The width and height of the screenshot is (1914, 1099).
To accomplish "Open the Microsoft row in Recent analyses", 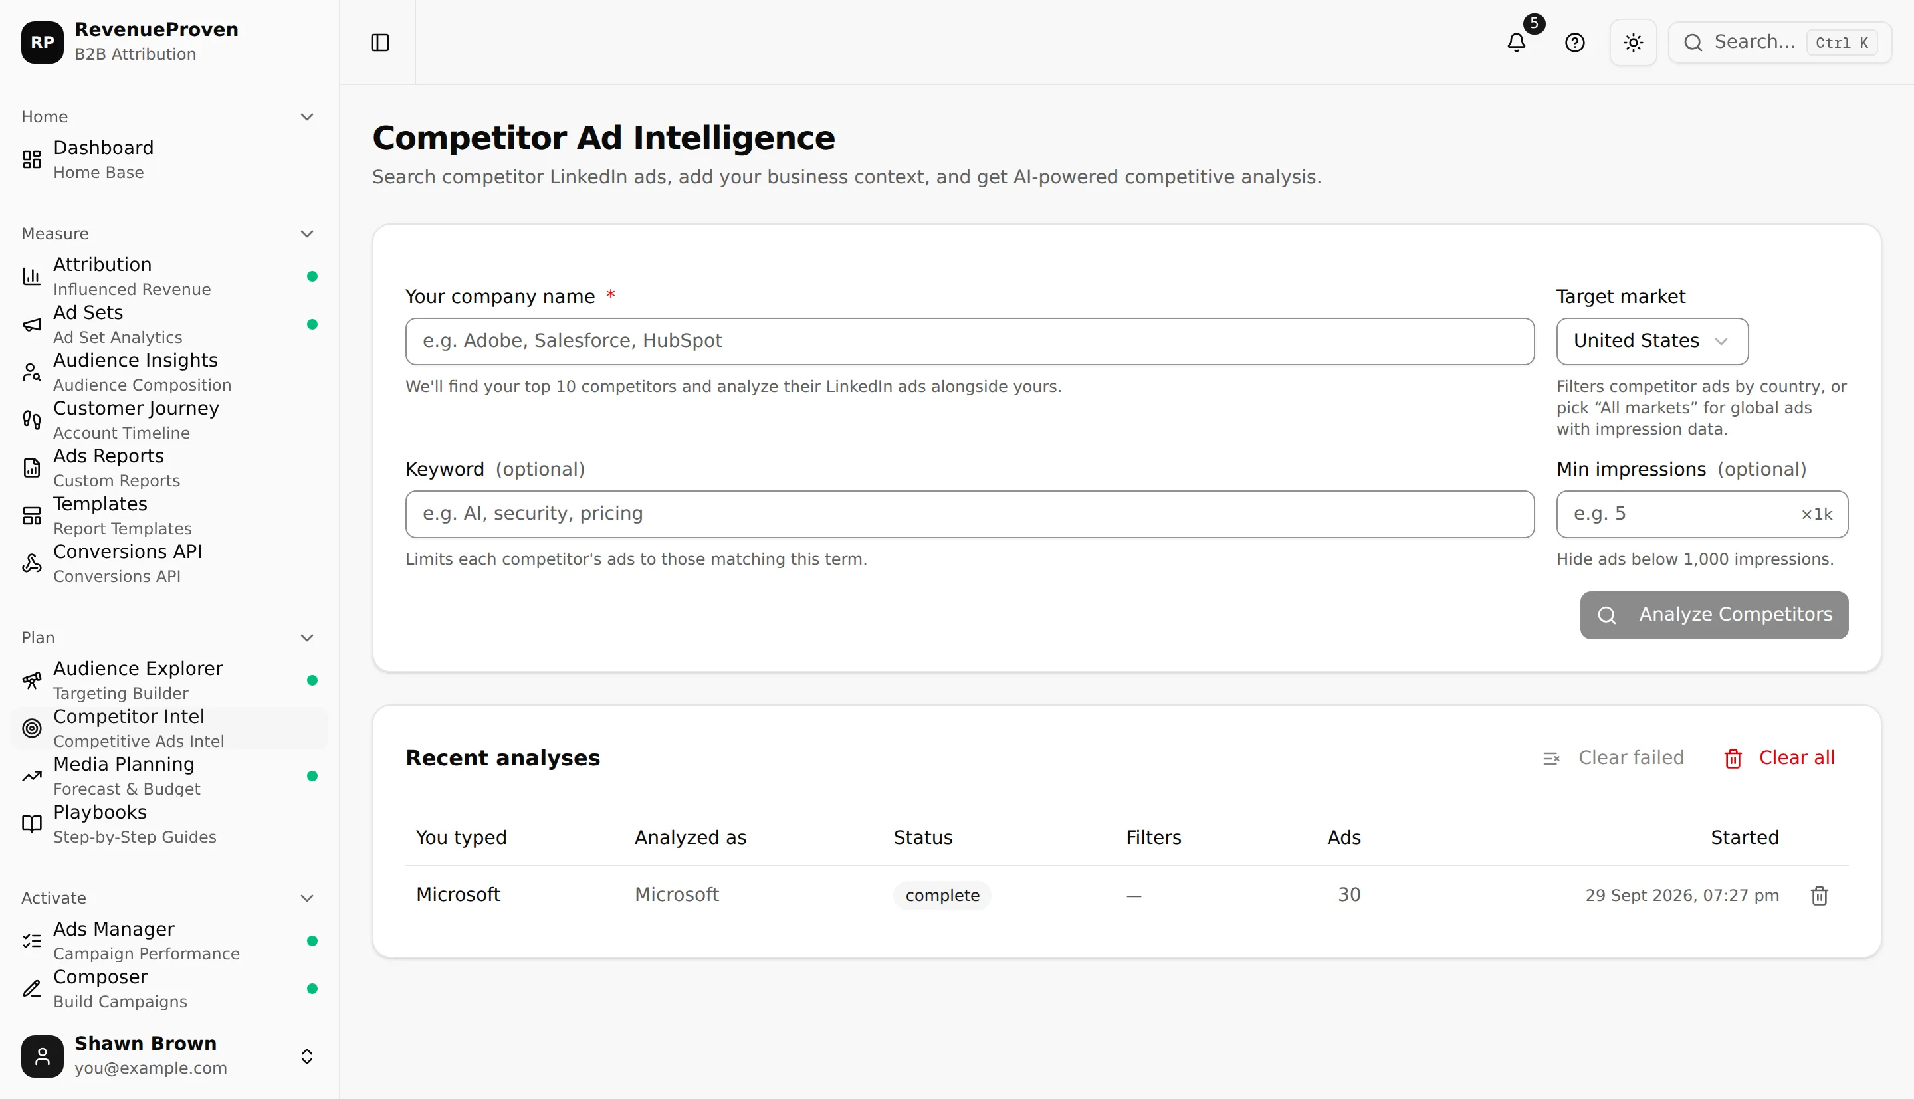I will tap(1126, 895).
